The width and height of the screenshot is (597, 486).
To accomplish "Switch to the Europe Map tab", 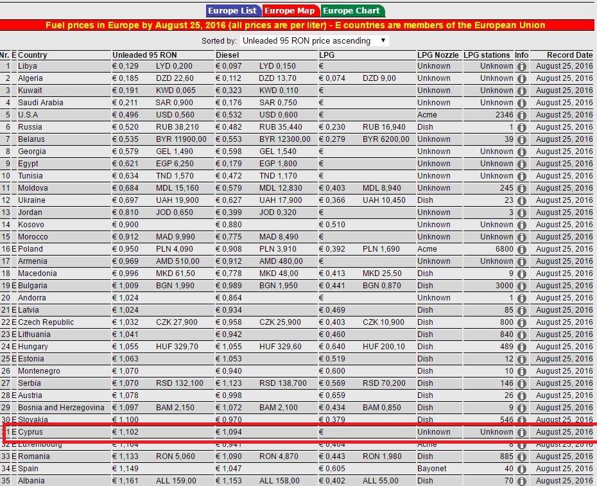I will (290, 11).
